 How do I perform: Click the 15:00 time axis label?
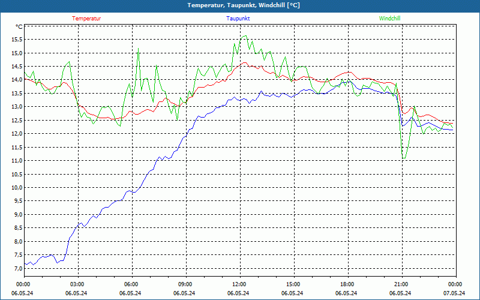pos(294,284)
